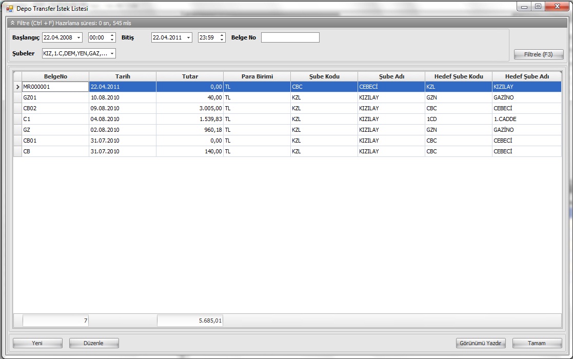Open the Başlangıç date dropdown
Viewport: 573px width, 359px height.
click(x=78, y=37)
